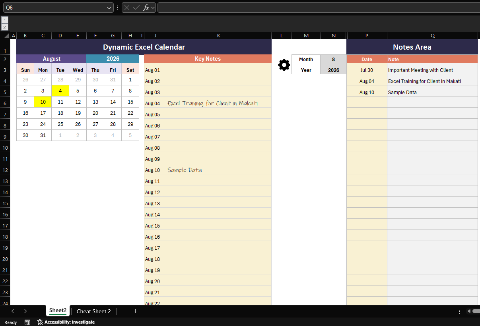Select calendar day 18
Screen dimensions: 480x326
[60, 113]
